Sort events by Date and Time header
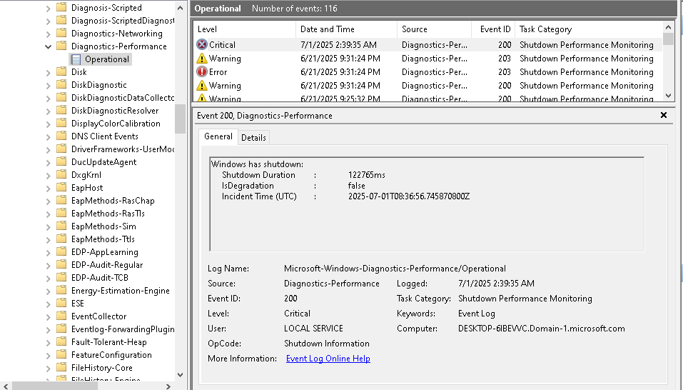683x390 pixels. tap(346, 29)
